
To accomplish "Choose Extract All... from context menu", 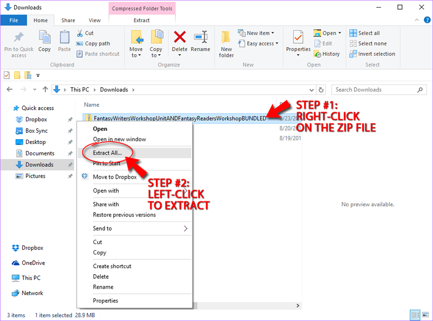I will 107,153.
